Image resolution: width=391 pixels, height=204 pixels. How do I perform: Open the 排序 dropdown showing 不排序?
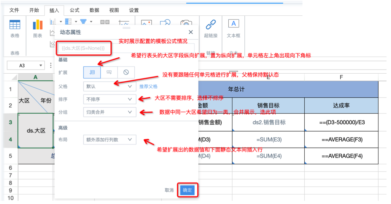point(109,99)
